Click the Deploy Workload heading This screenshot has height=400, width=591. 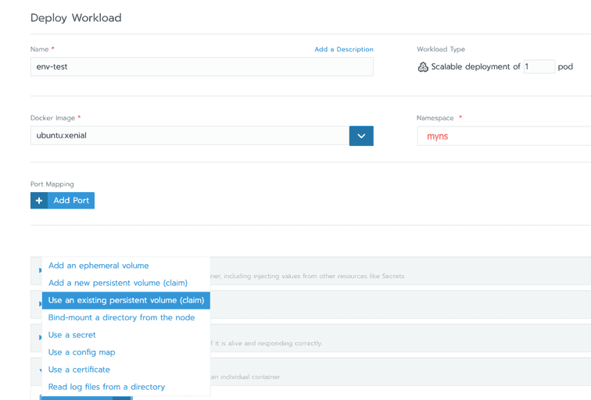pos(76,18)
